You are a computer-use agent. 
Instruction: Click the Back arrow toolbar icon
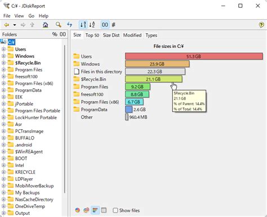pos(7,25)
